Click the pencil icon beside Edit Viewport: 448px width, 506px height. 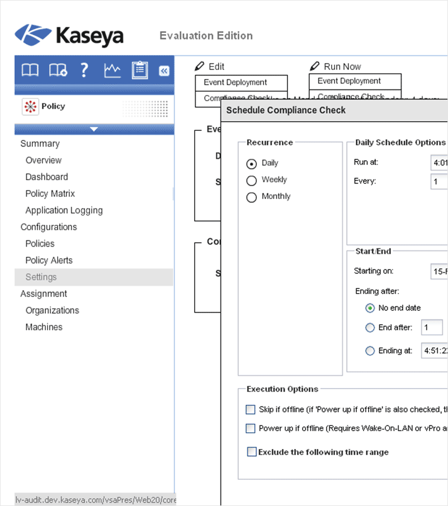pos(200,66)
